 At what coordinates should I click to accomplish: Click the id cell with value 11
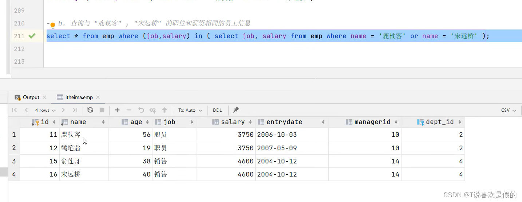(40, 135)
